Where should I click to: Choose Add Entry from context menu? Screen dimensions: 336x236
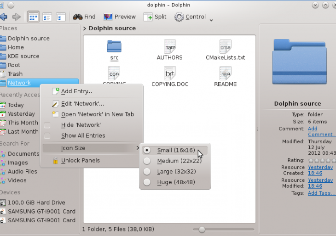(x=76, y=91)
